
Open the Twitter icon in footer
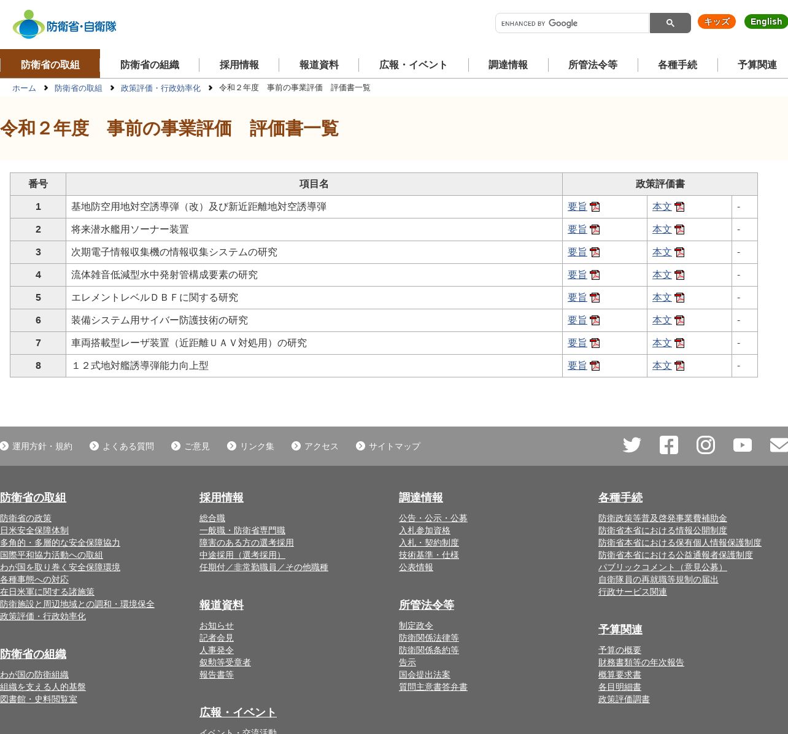pos(632,445)
